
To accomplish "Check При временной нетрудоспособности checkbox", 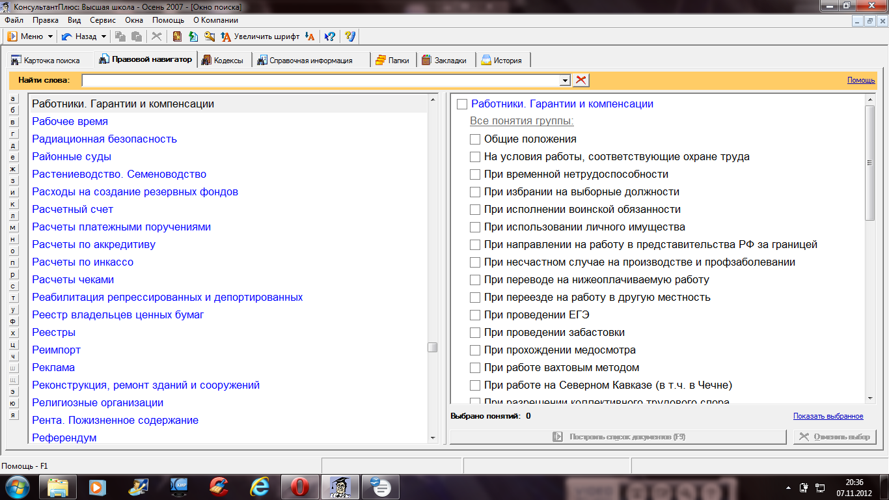I will point(475,174).
